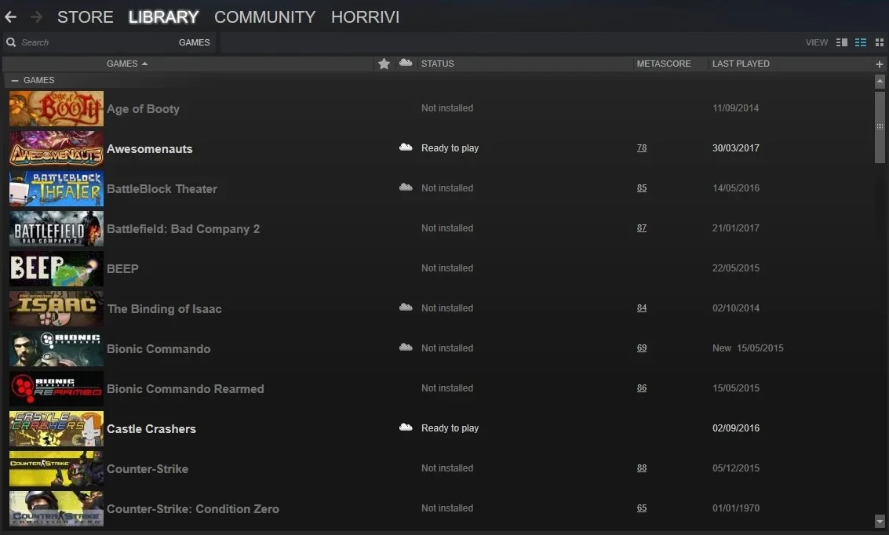Select Counter-Strike: Condition Zero title

coord(193,509)
